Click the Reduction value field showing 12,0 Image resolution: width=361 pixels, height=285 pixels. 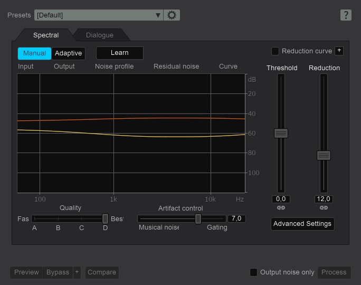[324, 199]
